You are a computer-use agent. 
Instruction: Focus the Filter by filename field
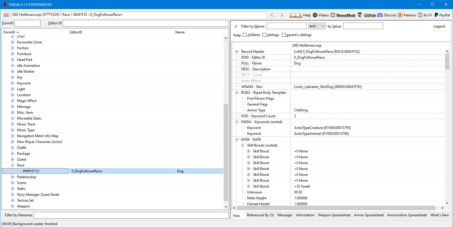coord(131,215)
